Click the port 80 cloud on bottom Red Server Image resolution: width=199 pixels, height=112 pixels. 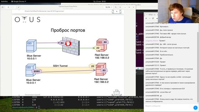point(104,70)
